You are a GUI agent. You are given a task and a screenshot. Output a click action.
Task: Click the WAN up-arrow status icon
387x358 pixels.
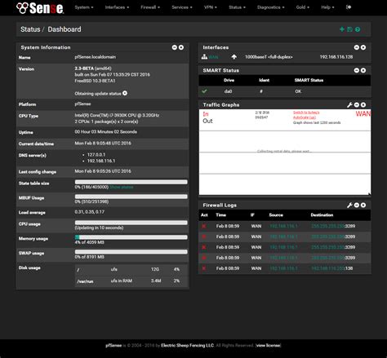(x=234, y=57)
